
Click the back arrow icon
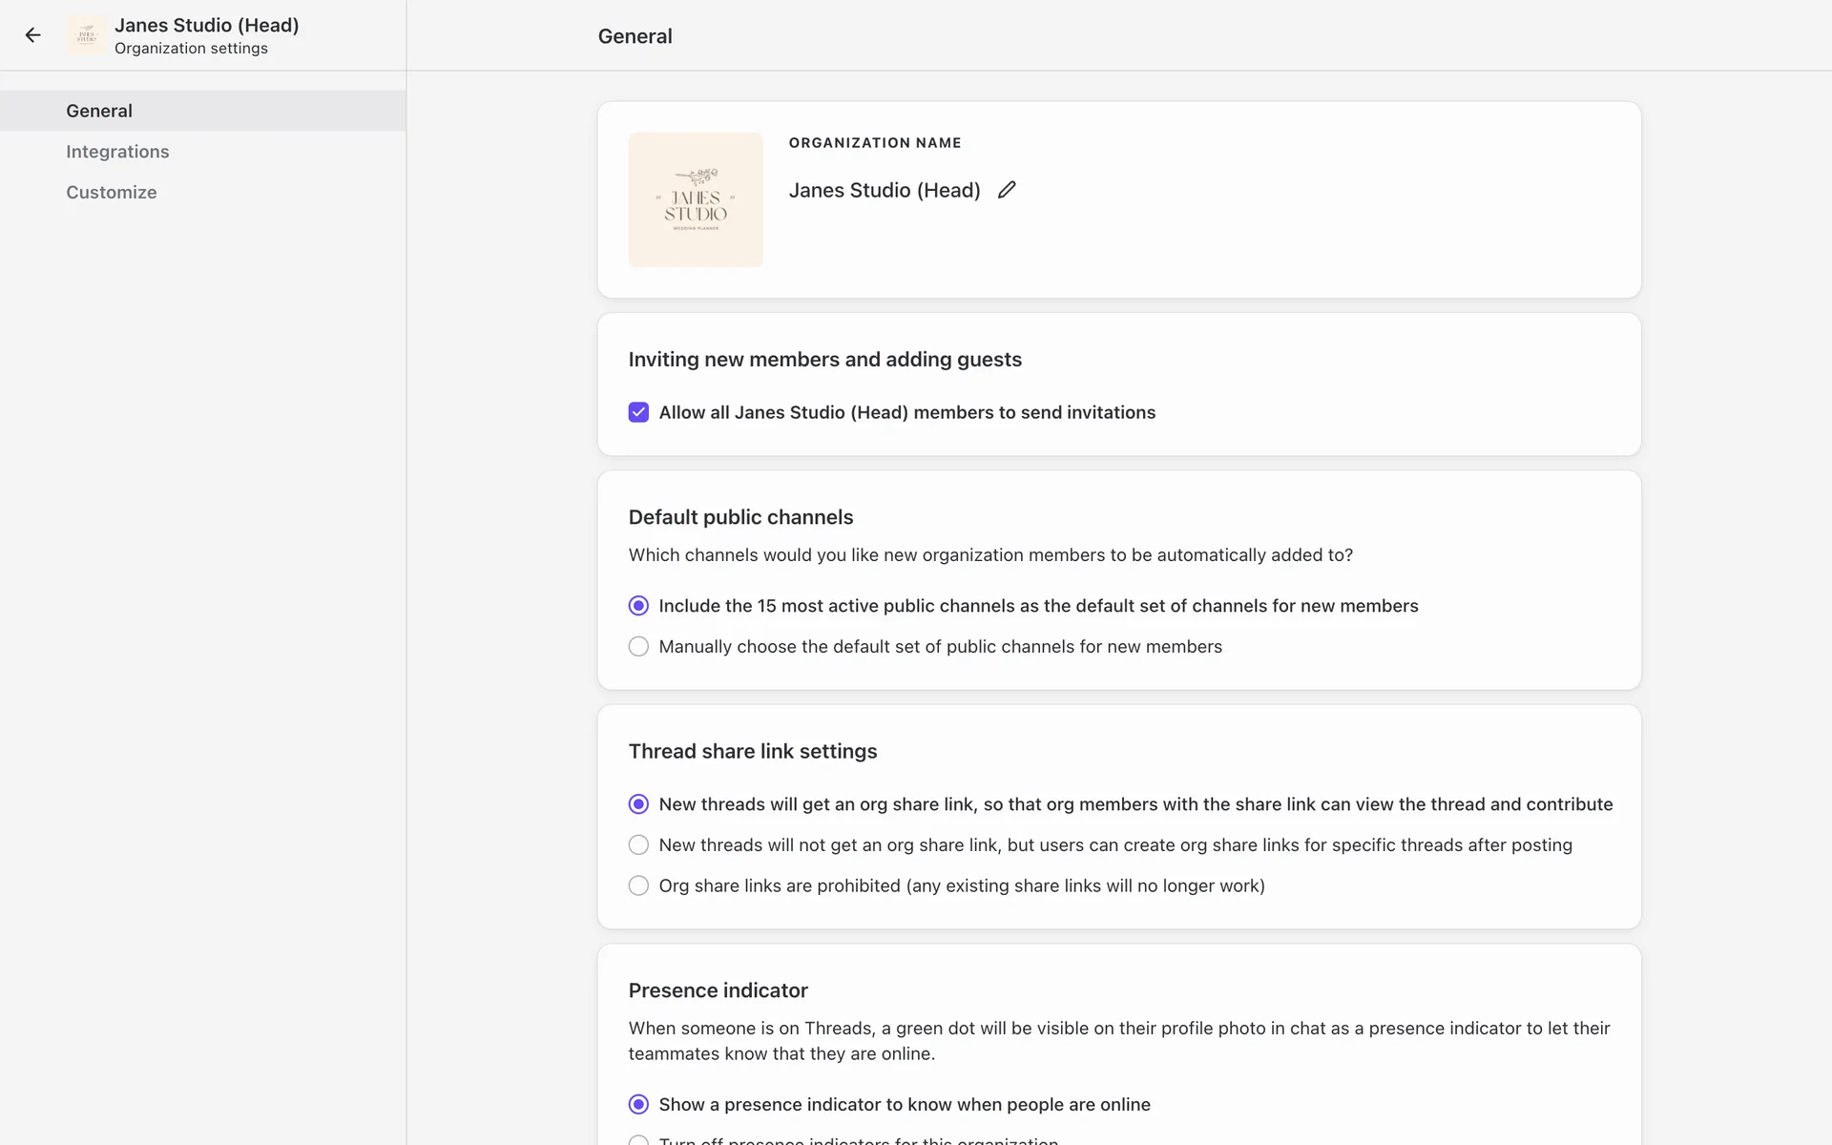click(33, 35)
